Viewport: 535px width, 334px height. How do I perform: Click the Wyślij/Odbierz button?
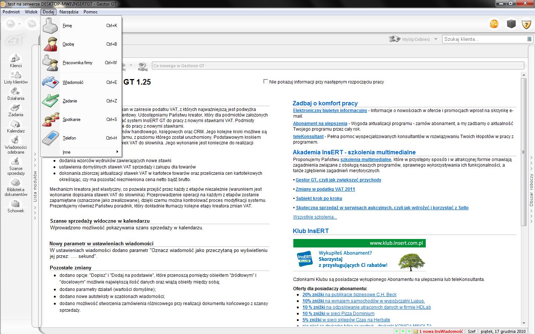click(x=409, y=39)
